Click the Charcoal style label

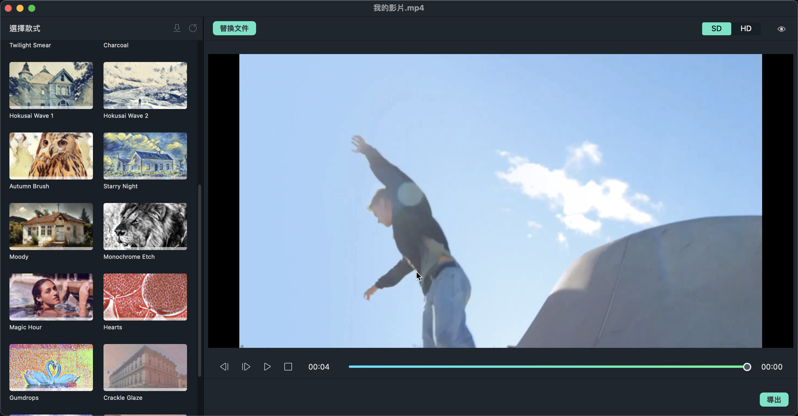tap(116, 45)
